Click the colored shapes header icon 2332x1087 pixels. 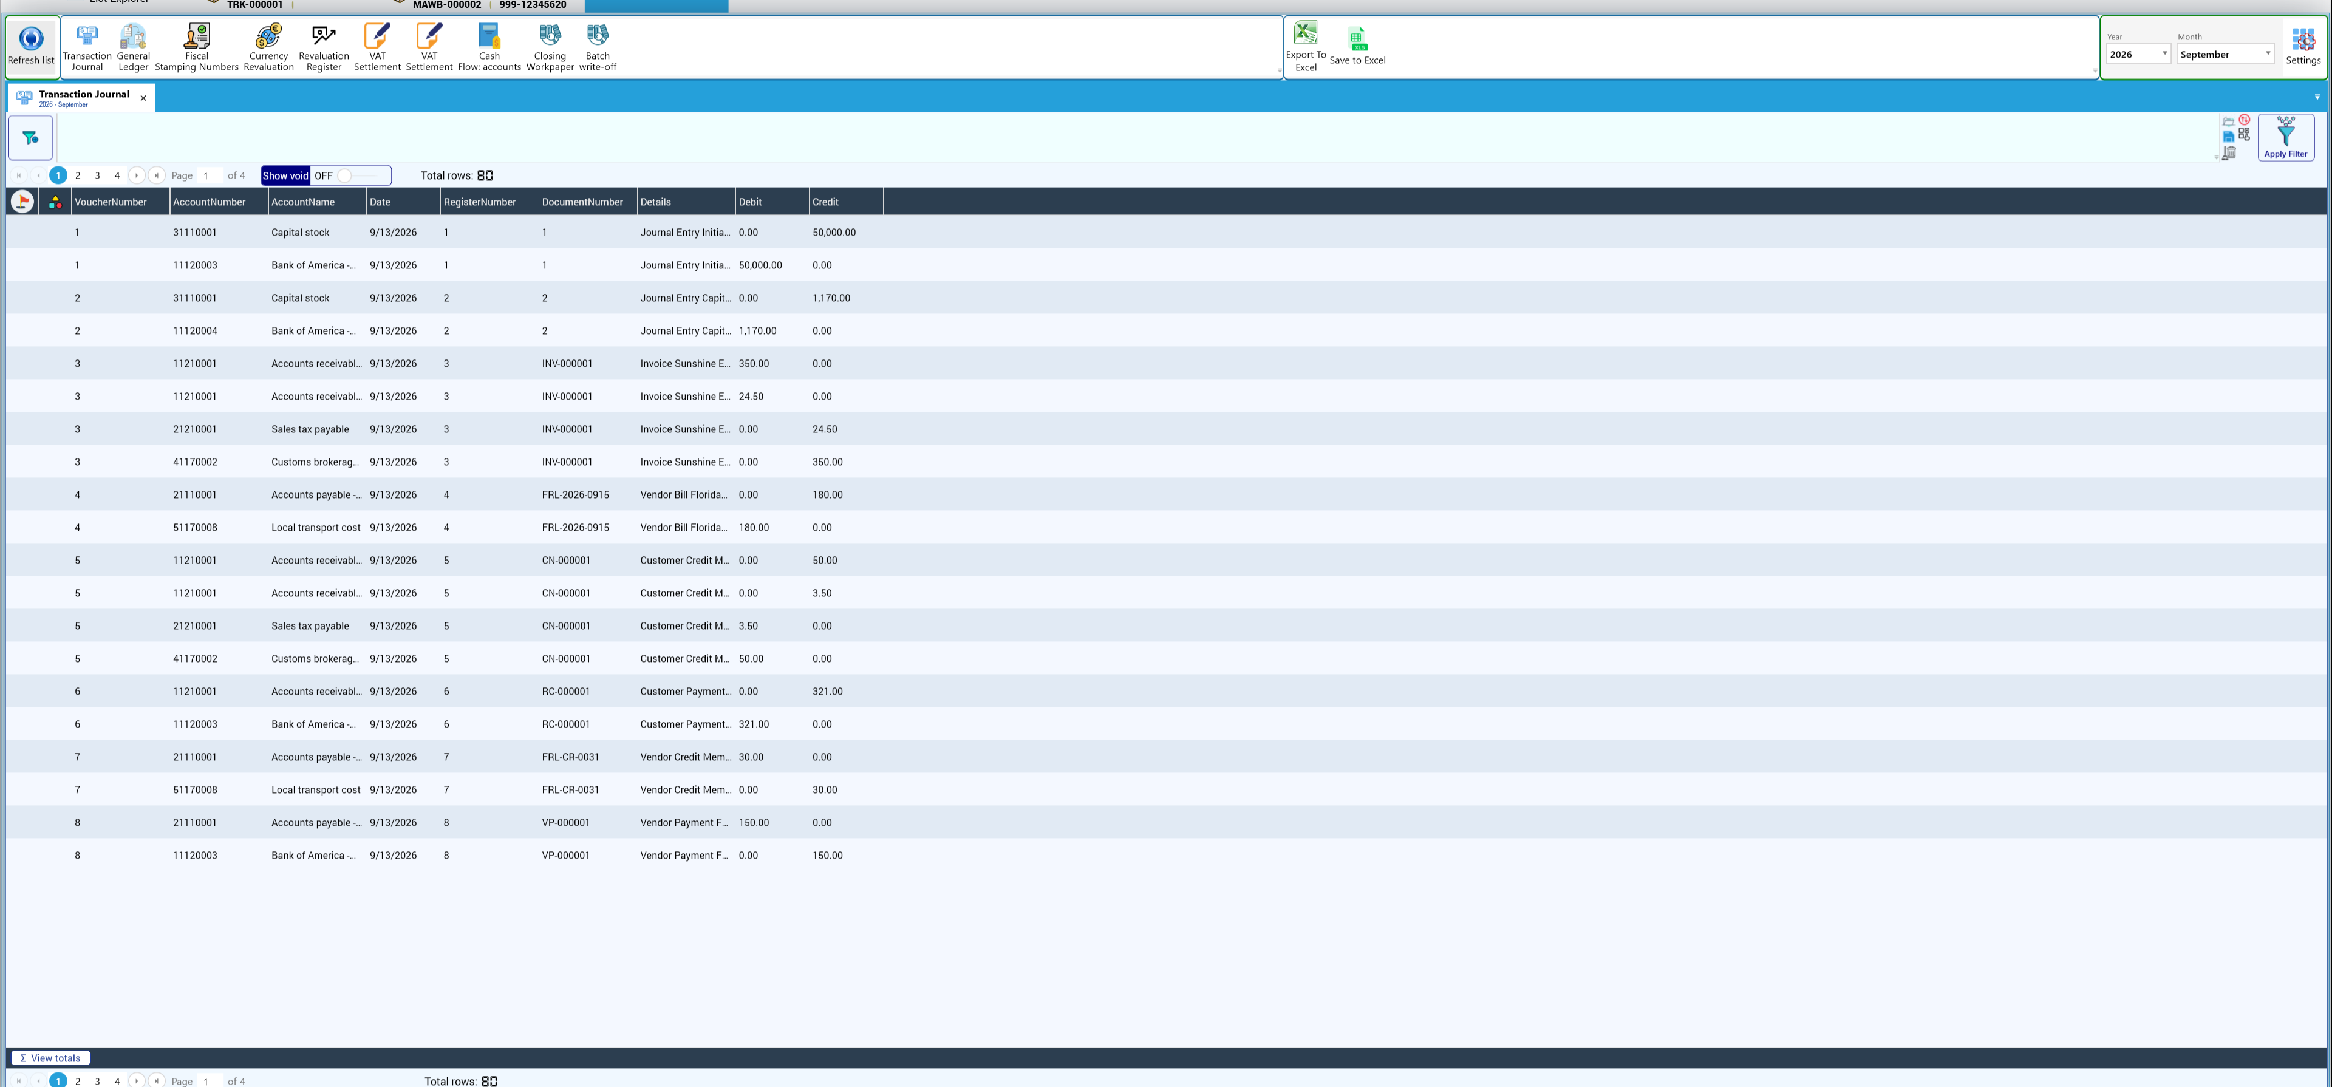point(55,202)
